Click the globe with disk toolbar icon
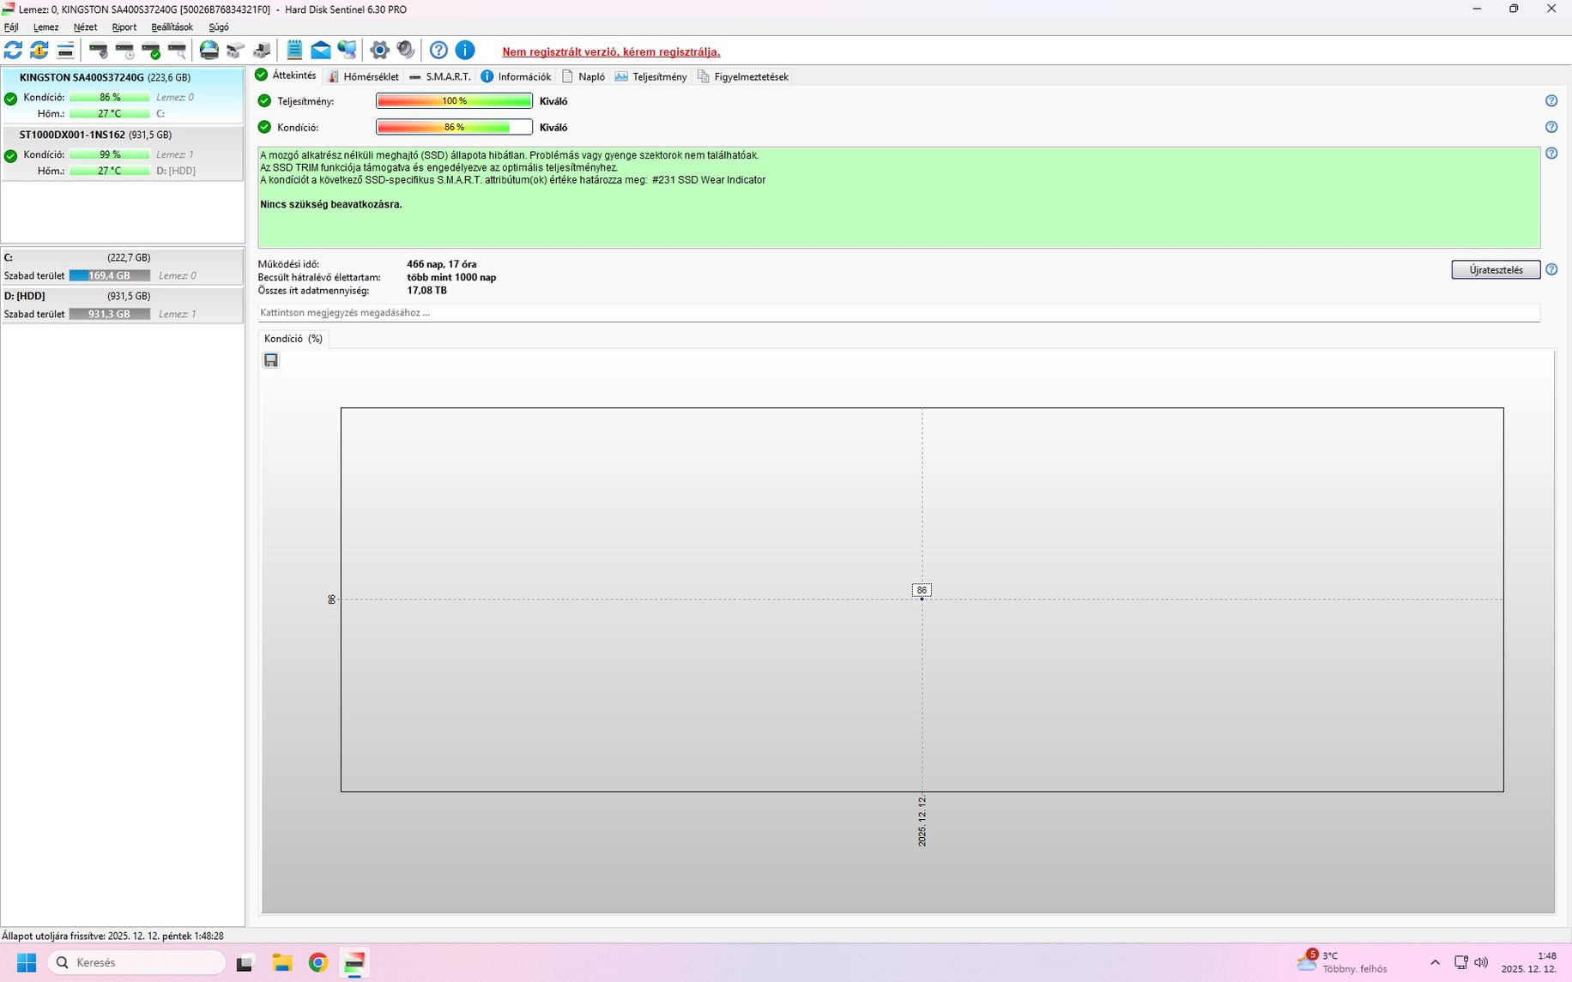The image size is (1572, 982). (x=209, y=50)
